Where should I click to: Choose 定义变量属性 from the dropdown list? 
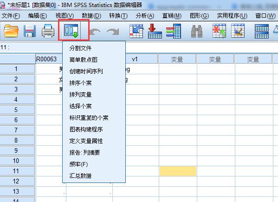click(x=94, y=141)
